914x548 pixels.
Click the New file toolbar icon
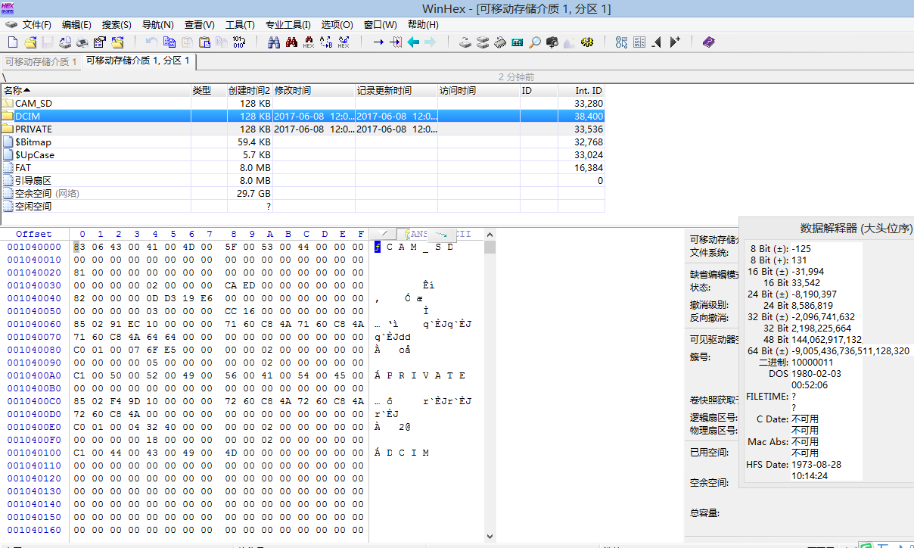(13, 42)
